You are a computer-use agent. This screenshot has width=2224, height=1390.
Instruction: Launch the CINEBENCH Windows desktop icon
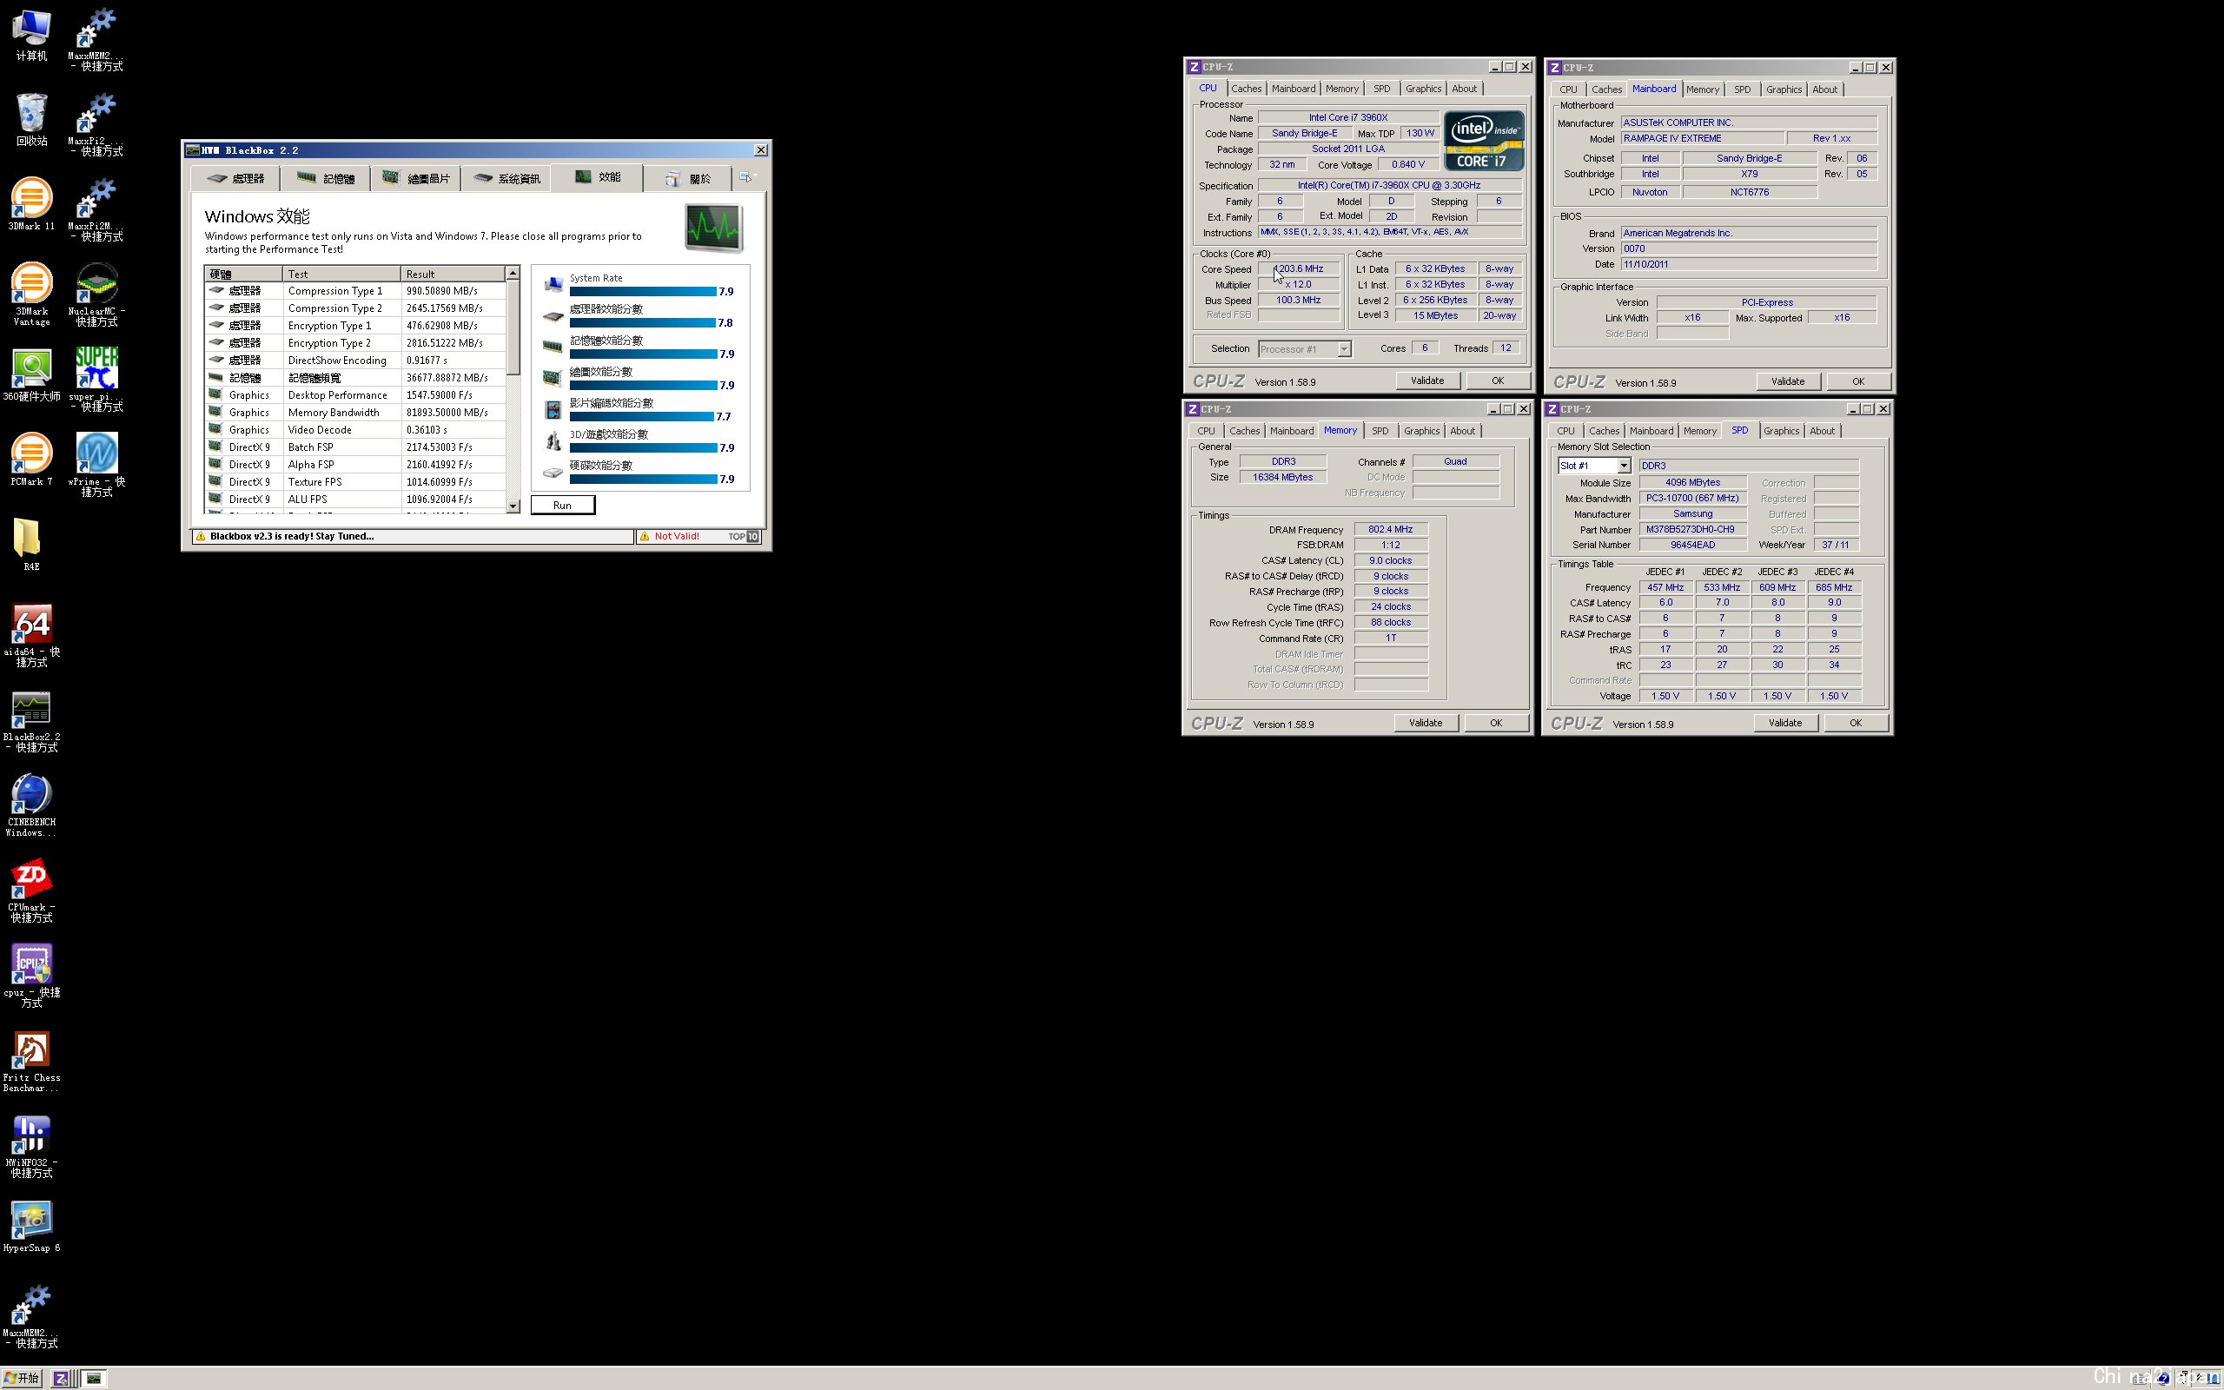31,805
